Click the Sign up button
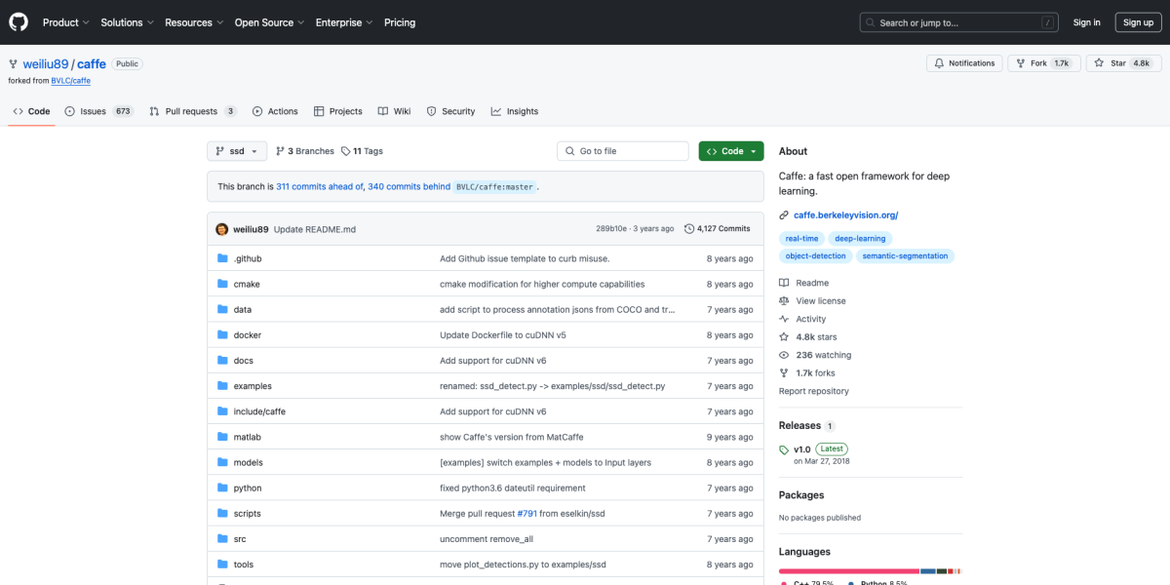The image size is (1170, 585). [x=1138, y=22]
